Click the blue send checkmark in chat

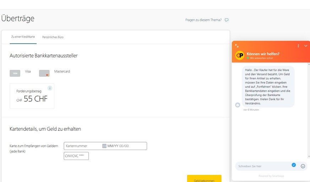click(x=294, y=165)
